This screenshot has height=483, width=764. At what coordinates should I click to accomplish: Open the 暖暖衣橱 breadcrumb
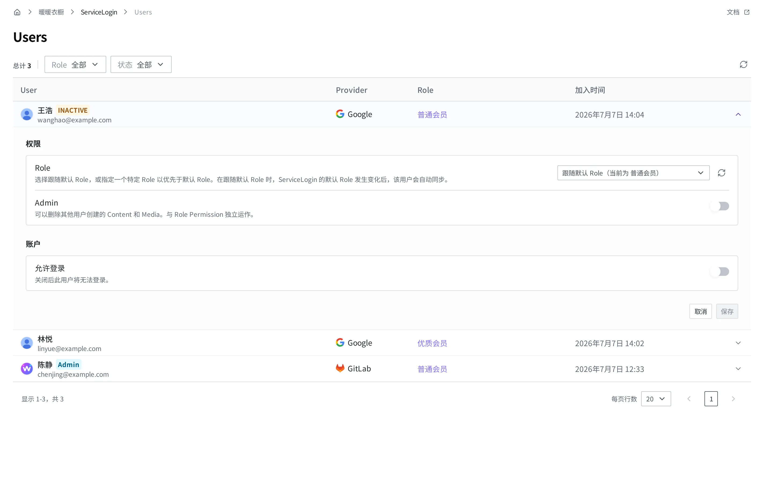pos(51,12)
